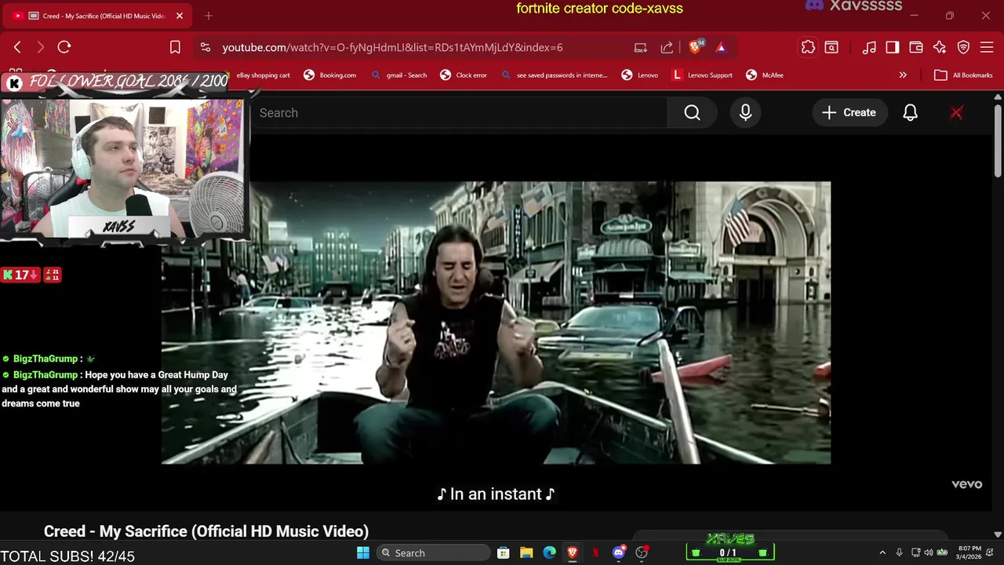Image resolution: width=1004 pixels, height=565 pixels.
Task: Click the address bar URL
Action: click(392, 47)
